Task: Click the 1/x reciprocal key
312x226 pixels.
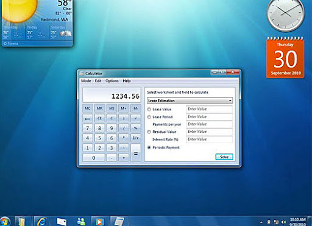Action: [x=135, y=138]
